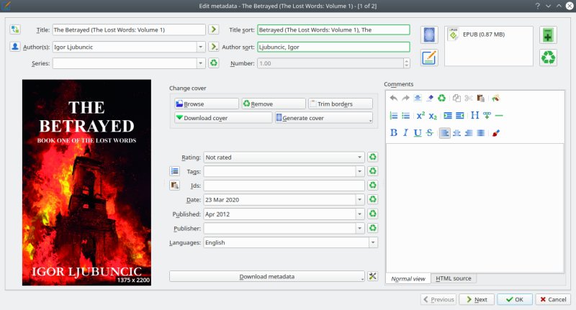Viewport: 576px width, 310px height.
Task: Select the Normal view tab
Action: [x=408, y=278]
